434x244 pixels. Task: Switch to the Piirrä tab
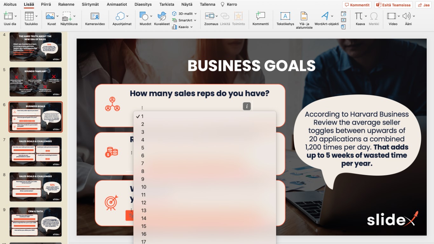coord(46,4)
